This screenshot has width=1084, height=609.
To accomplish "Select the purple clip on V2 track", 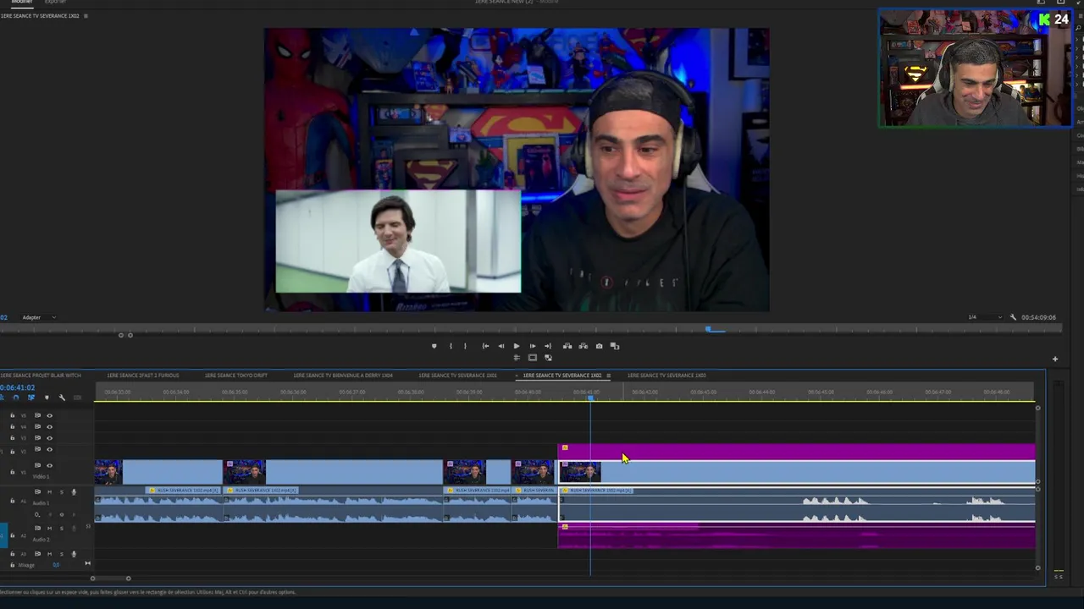I will [796, 452].
